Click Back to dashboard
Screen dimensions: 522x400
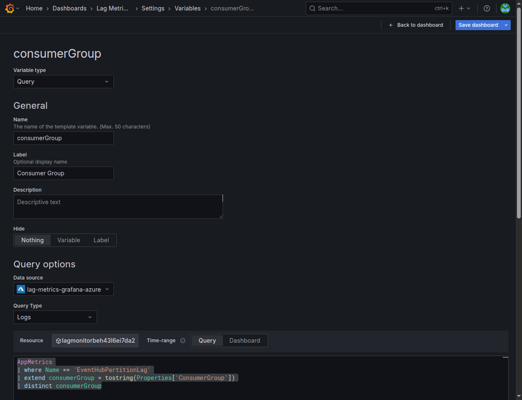[x=416, y=25]
